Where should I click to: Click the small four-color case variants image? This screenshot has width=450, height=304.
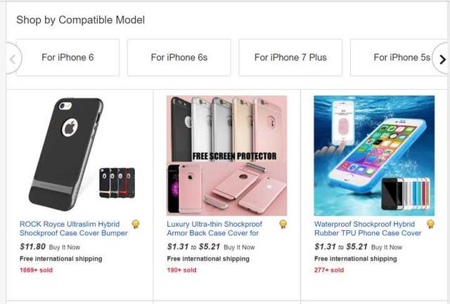(x=117, y=183)
